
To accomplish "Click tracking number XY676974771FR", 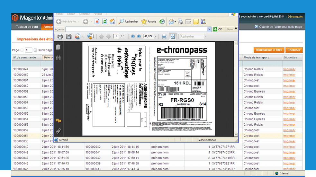I will click(x=223, y=147).
